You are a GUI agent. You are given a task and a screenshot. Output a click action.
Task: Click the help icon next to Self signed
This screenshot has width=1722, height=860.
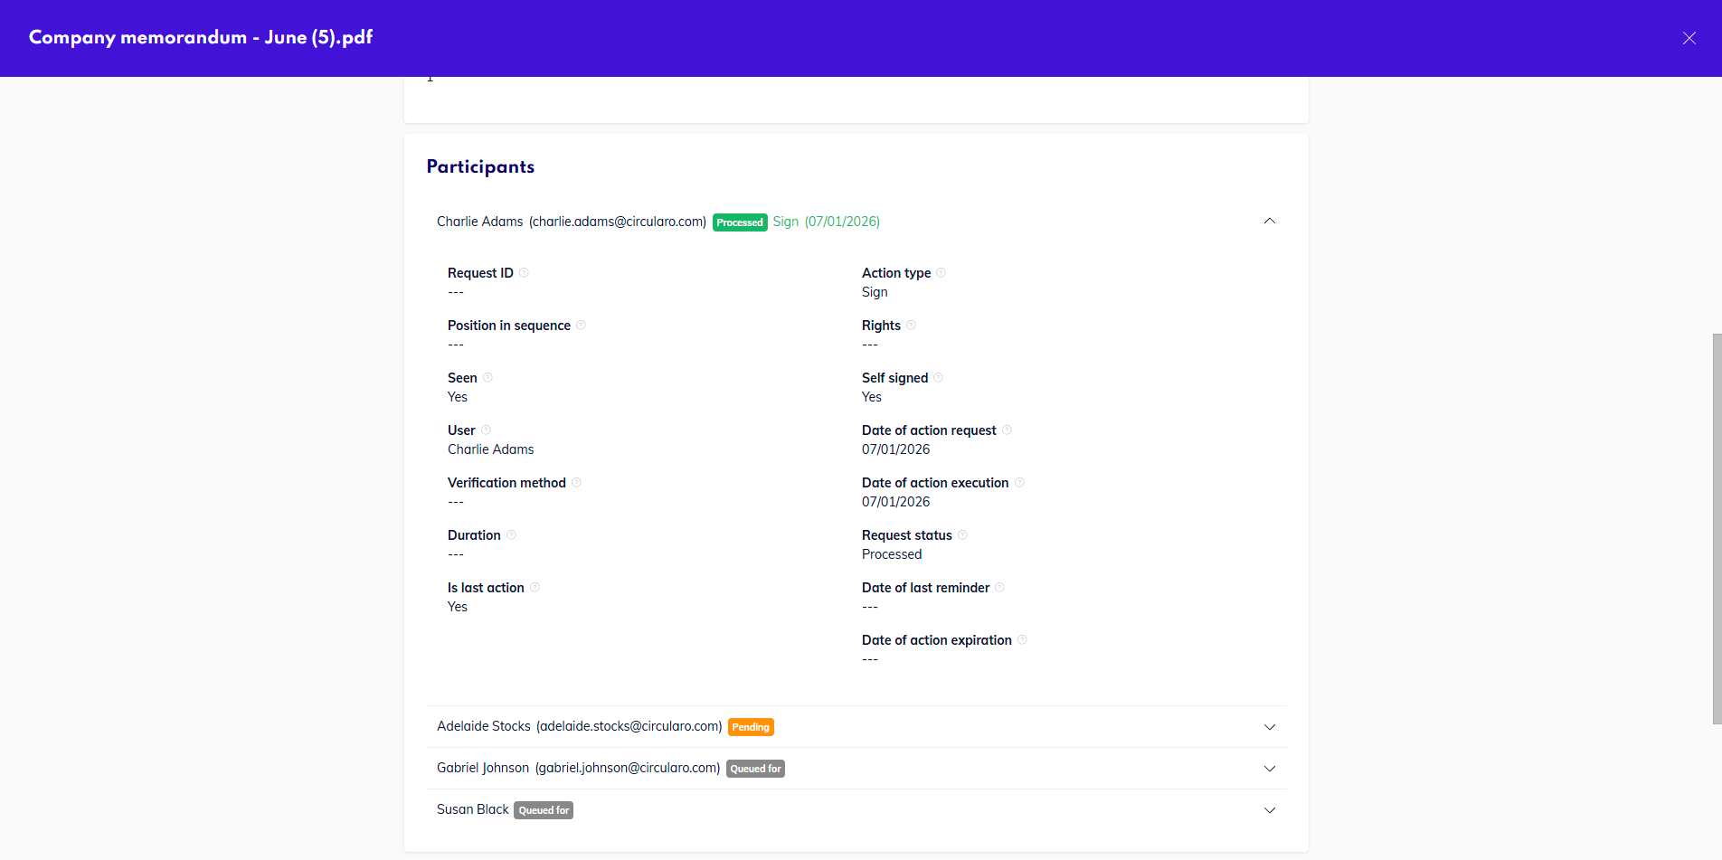[x=938, y=378]
